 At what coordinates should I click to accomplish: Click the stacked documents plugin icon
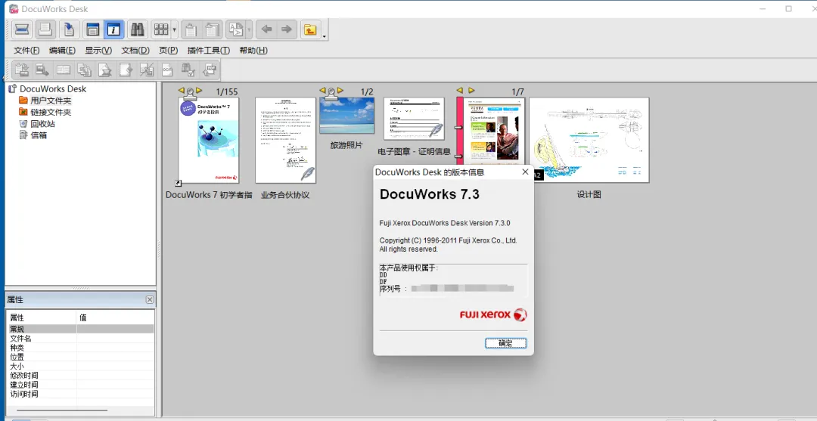pyautogui.click(x=84, y=70)
